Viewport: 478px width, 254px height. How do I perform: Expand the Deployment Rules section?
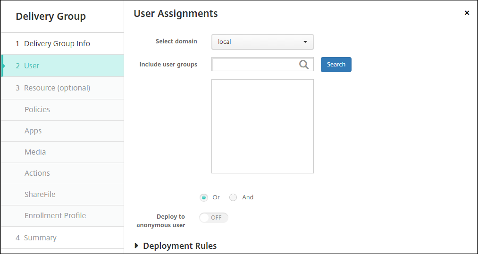pos(137,246)
